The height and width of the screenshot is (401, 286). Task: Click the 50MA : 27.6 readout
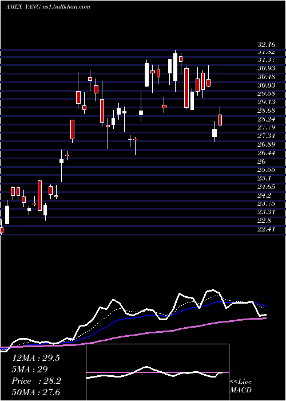pos(36,392)
